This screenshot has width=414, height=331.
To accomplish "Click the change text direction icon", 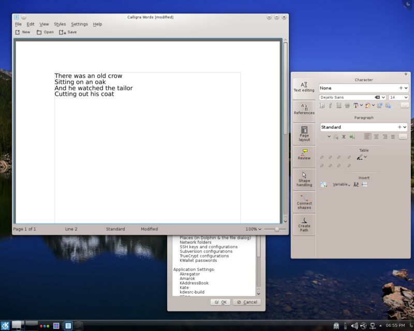I will tap(352, 137).
